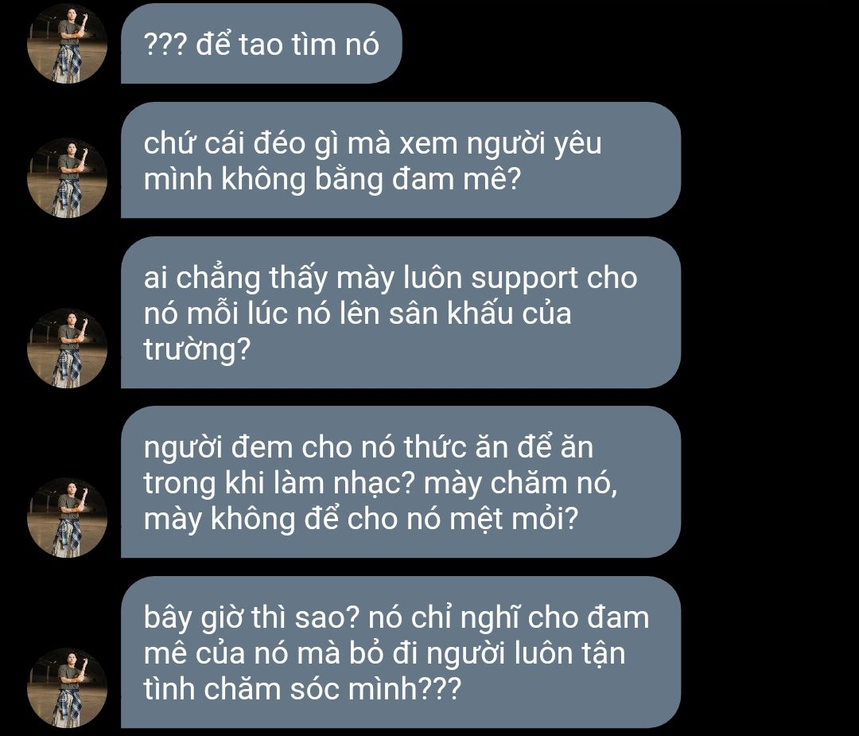Click avatar next to 'bây giờ thì sao' message

pos(67,687)
